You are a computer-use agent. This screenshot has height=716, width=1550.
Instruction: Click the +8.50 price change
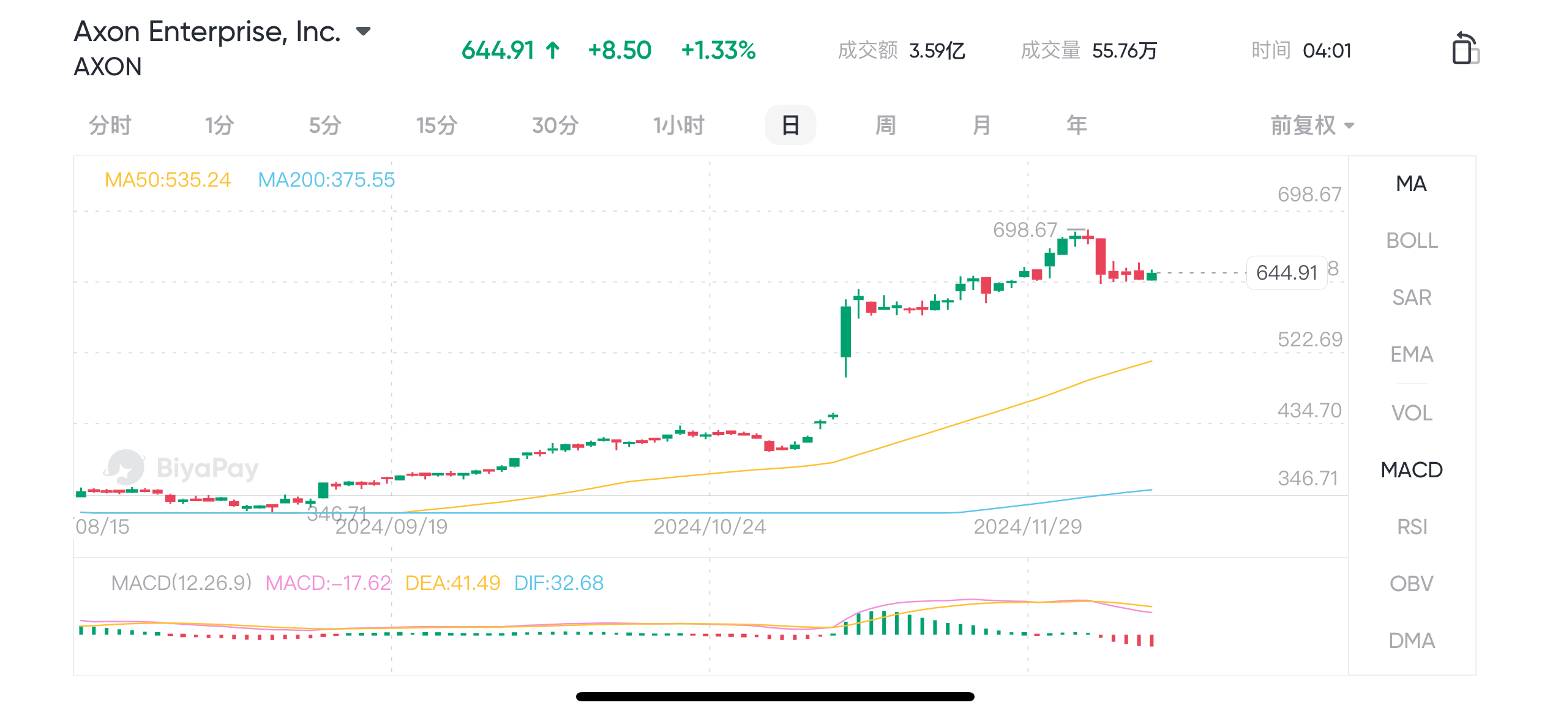tap(620, 50)
